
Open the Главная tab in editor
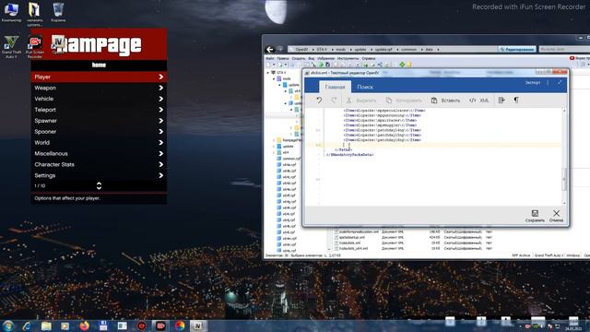click(x=335, y=87)
